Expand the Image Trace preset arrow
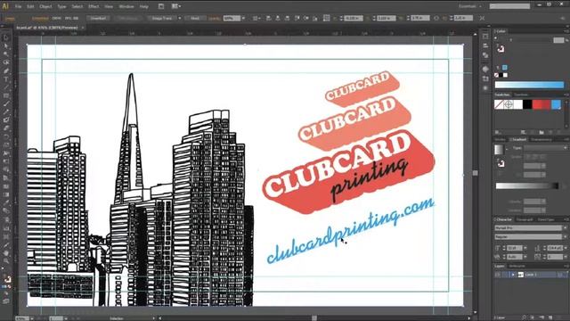 (180, 18)
